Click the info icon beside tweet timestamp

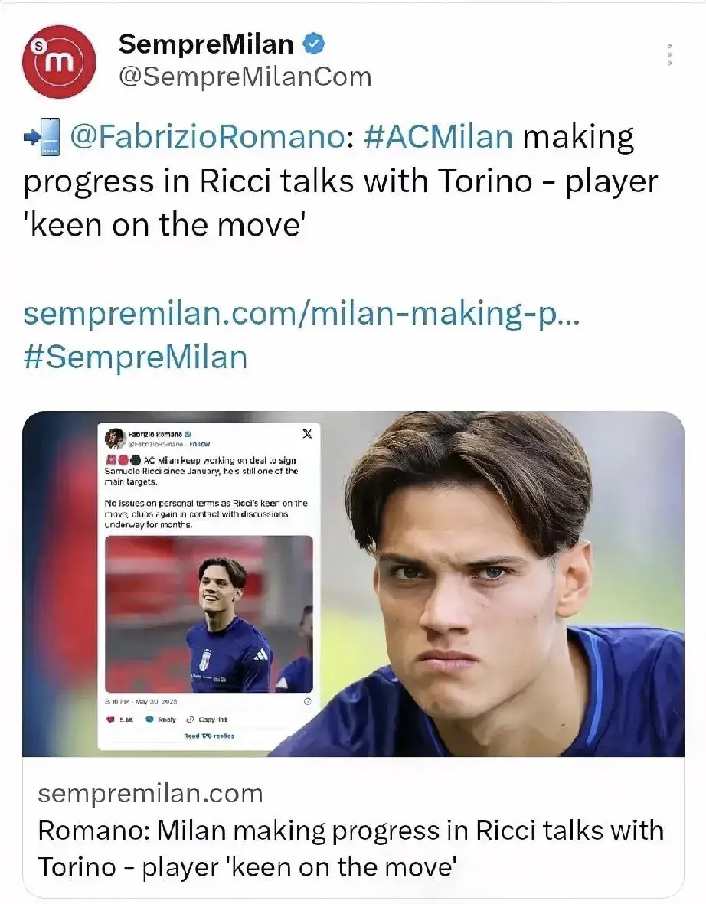pyautogui.click(x=307, y=702)
